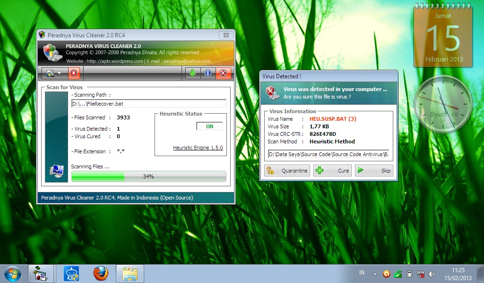Viewport: 484px width, 283px height.
Task: Click the IN language indicator
Action: click(362, 273)
